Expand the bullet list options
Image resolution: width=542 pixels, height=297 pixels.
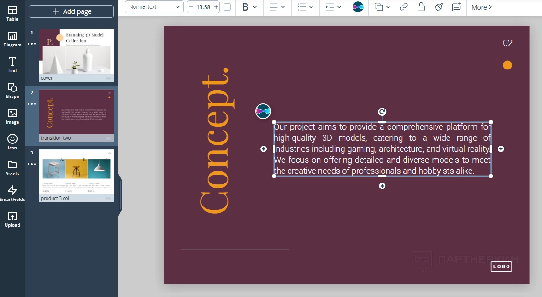(x=305, y=7)
